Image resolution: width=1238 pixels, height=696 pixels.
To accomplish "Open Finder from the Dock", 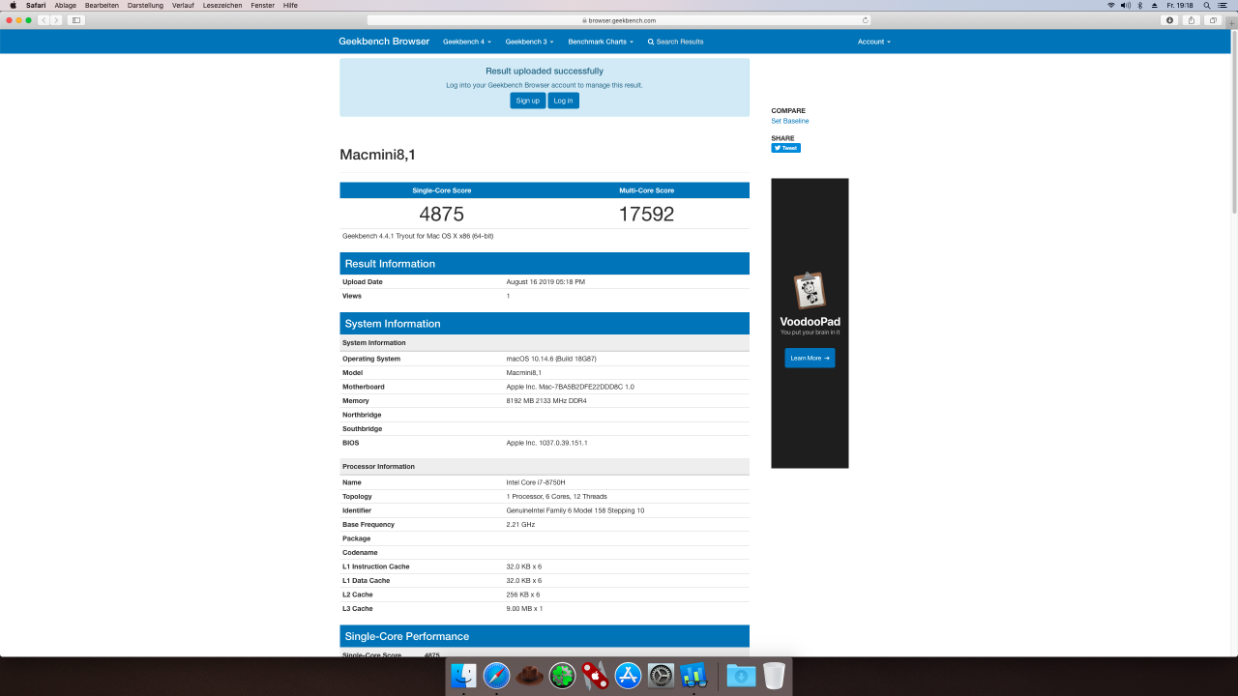I will click(464, 676).
